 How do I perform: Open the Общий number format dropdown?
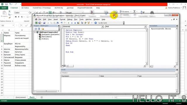(82, 13)
